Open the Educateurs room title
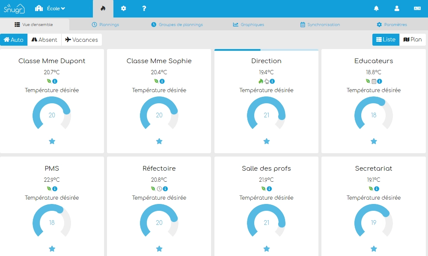The height and width of the screenshot is (256, 428). click(374, 61)
